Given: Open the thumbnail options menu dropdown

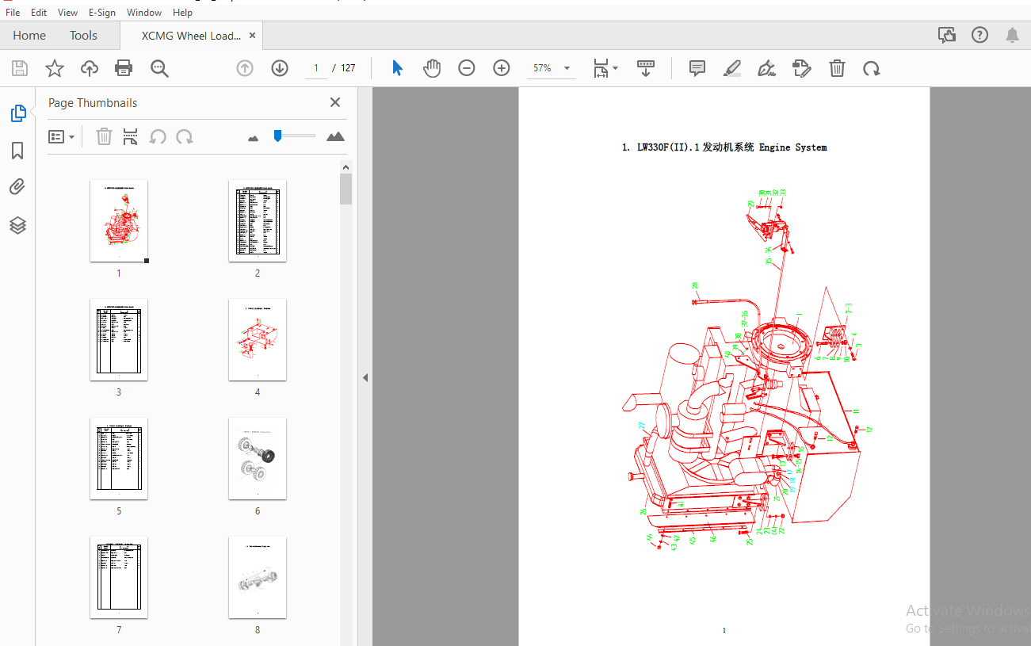Looking at the screenshot, I should point(61,136).
